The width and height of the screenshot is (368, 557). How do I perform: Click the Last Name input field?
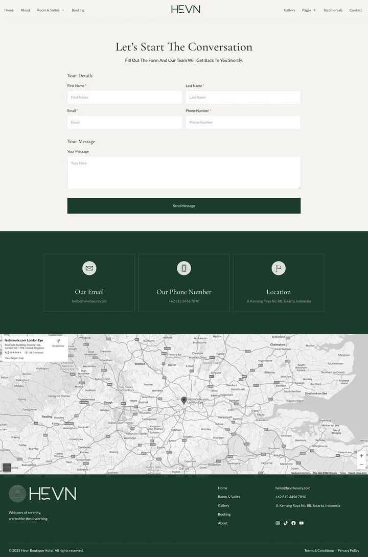coord(243,97)
